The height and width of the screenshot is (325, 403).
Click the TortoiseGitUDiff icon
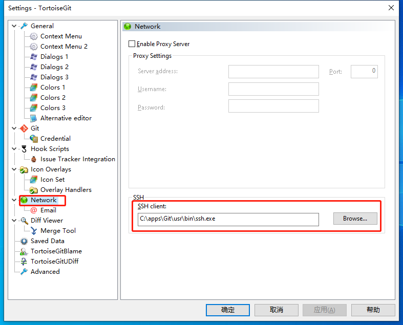pyautogui.click(x=24, y=262)
